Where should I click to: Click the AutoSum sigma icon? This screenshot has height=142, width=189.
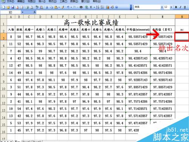[x=91, y=7]
